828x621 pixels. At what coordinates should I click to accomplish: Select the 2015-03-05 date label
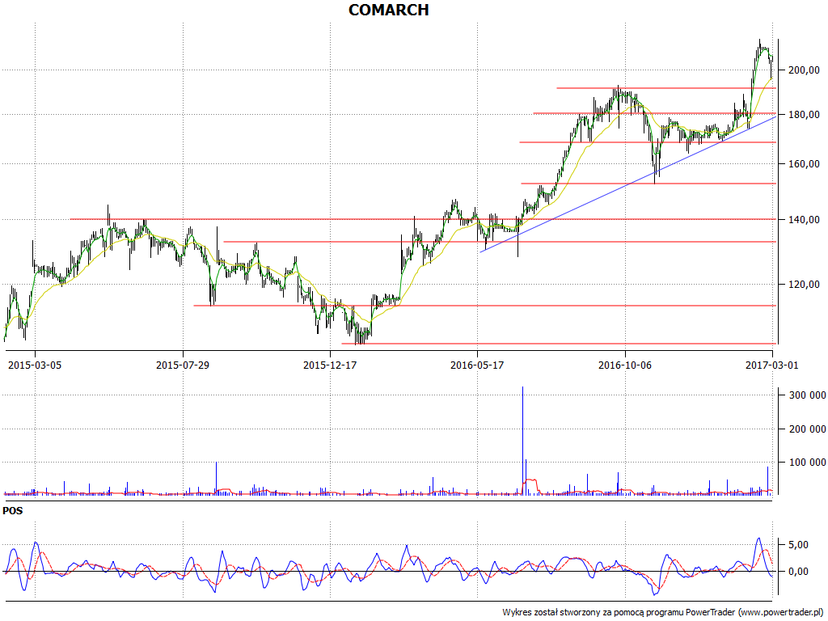click(x=35, y=365)
